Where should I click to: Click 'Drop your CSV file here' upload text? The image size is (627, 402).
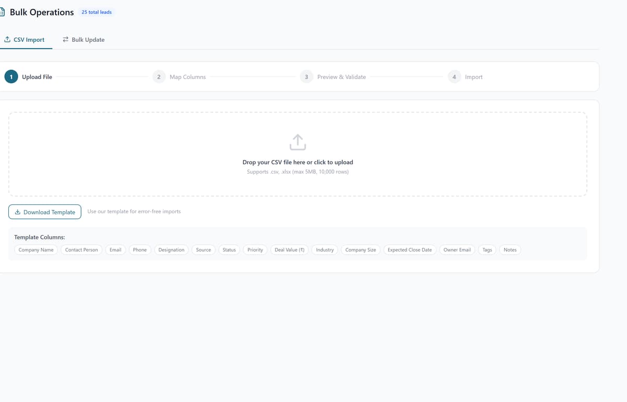[298, 162]
